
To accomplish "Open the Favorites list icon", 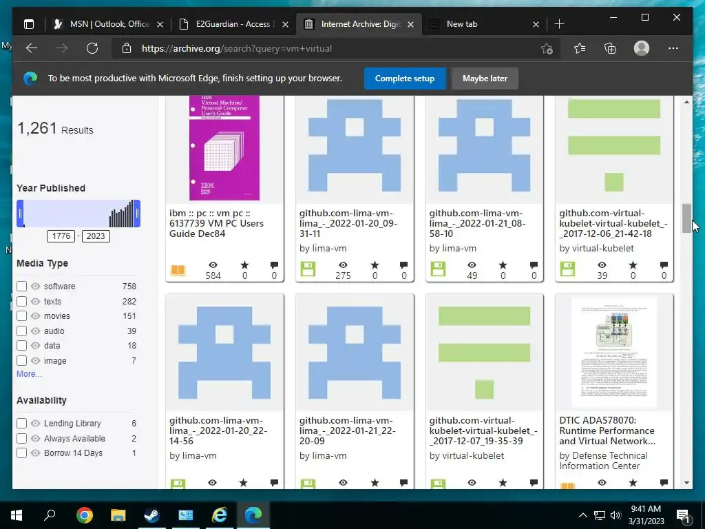I will (x=580, y=48).
